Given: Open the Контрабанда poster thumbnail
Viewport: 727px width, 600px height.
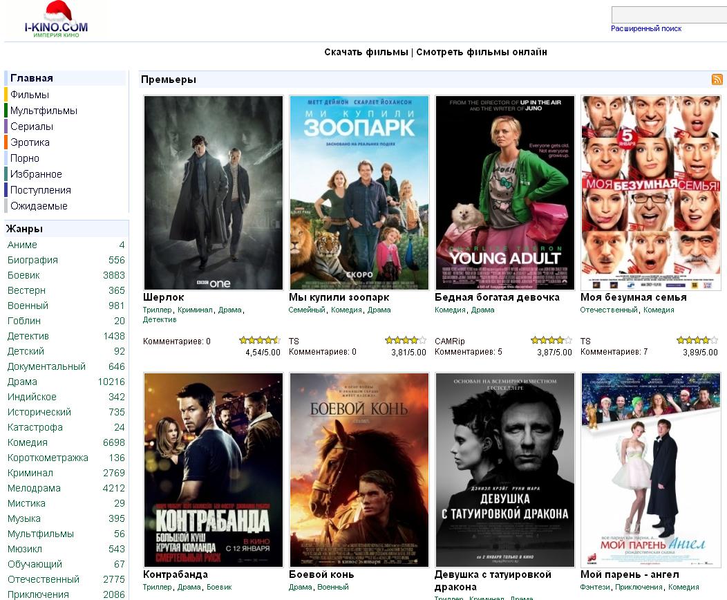Looking at the screenshot, I should coord(214,470).
